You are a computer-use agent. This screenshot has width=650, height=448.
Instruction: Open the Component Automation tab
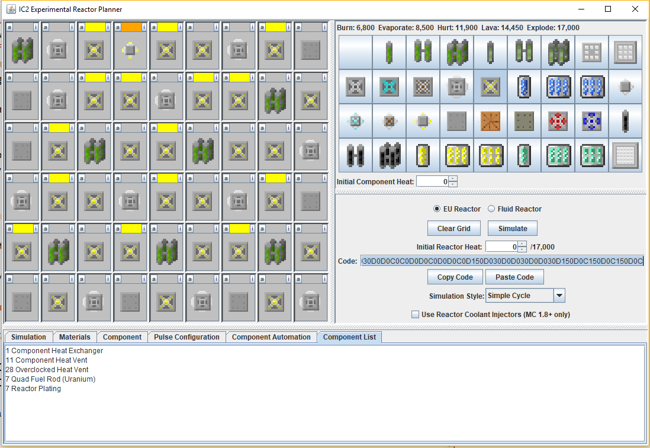271,337
